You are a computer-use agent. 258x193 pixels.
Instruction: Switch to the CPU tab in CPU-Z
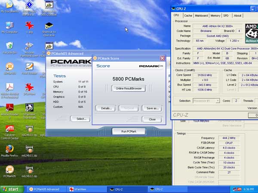tap(176, 15)
